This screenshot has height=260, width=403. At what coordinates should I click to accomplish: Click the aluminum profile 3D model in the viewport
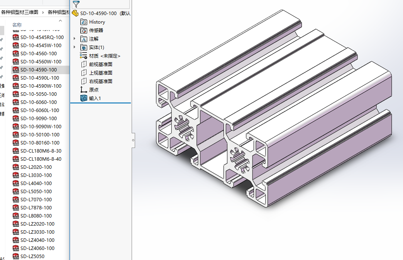click(x=274, y=108)
